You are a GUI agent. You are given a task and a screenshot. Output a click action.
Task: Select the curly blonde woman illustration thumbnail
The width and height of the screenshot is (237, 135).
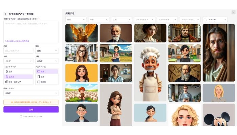185,115
